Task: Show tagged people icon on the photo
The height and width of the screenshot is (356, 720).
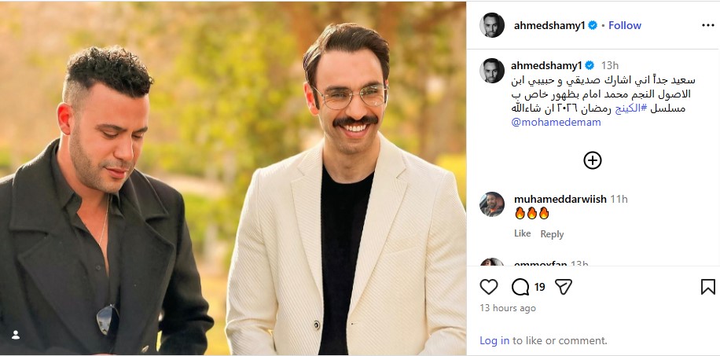Action: [x=15, y=334]
